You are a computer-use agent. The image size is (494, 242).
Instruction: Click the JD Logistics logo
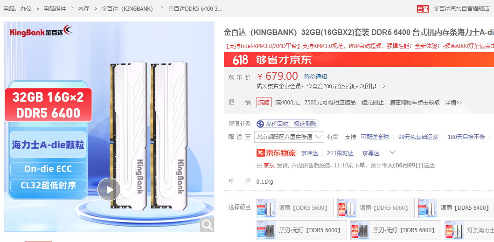pyautogui.click(x=276, y=153)
